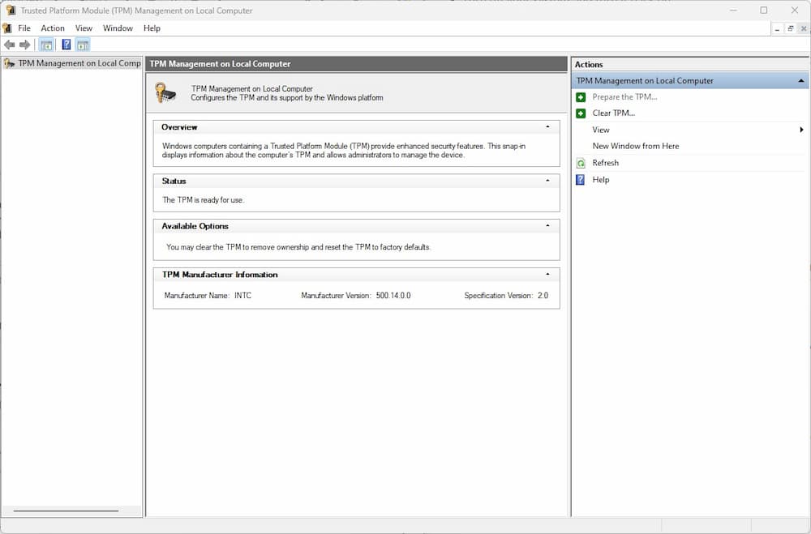
Task: Open the Window menu
Action: (x=118, y=28)
